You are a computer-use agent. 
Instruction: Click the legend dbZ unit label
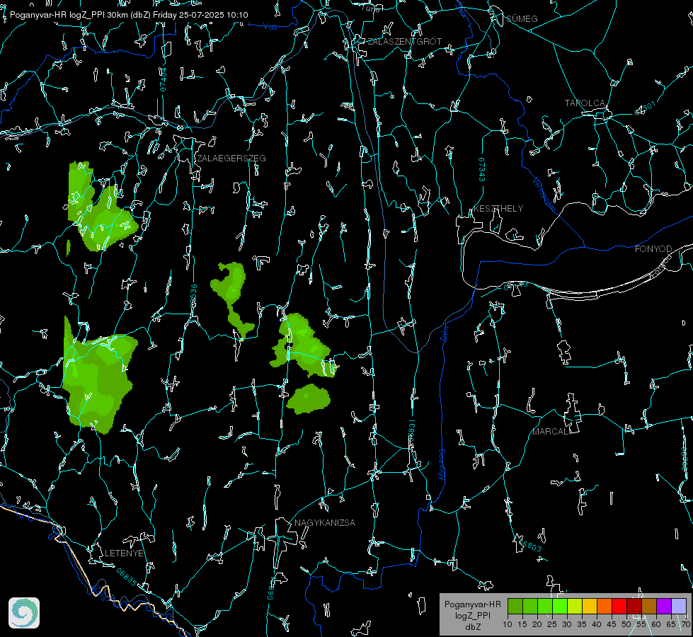(472, 627)
